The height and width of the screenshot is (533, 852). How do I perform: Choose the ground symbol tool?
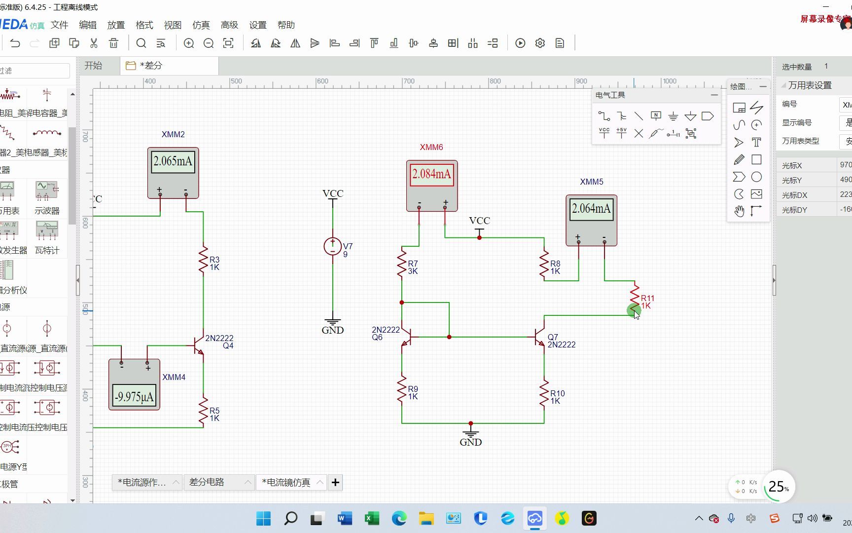(673, 116)
